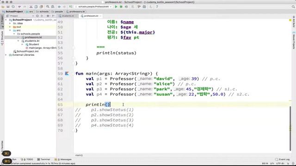Viewport: 296px width, 166px height.
Task: Open the Messages tool window
Action: pos(63,160)
